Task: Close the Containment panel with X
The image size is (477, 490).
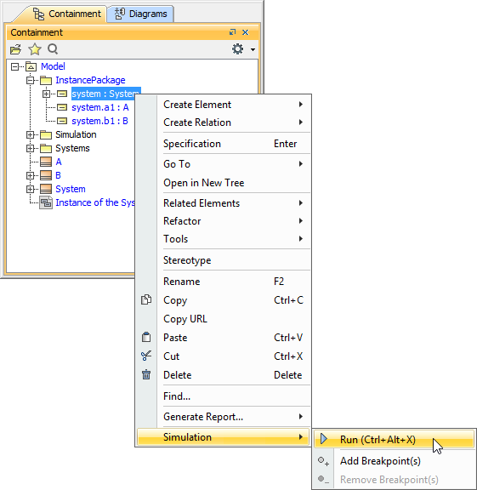Action: [x=246, y=32]
